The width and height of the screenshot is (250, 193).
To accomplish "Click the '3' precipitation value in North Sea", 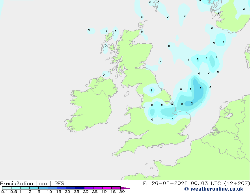I will (200, 88).
